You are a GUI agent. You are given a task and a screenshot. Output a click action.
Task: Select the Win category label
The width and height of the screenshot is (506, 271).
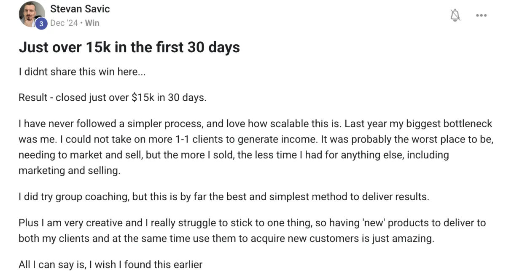(92, 23)
